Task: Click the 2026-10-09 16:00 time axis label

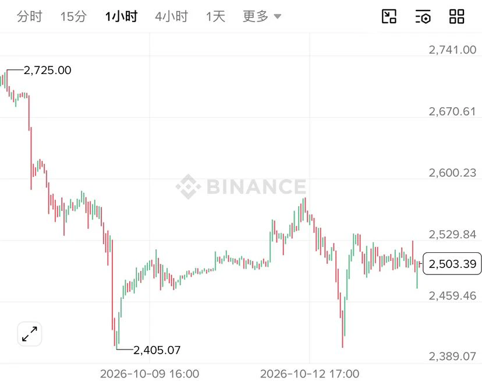Action: click(150, 374)
